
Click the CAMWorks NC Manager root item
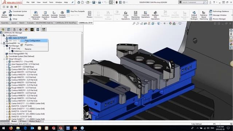(x=12, y=33)
